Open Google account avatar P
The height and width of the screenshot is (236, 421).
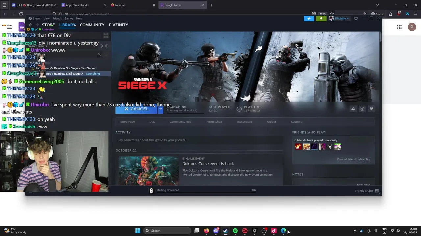pos(412,27)
